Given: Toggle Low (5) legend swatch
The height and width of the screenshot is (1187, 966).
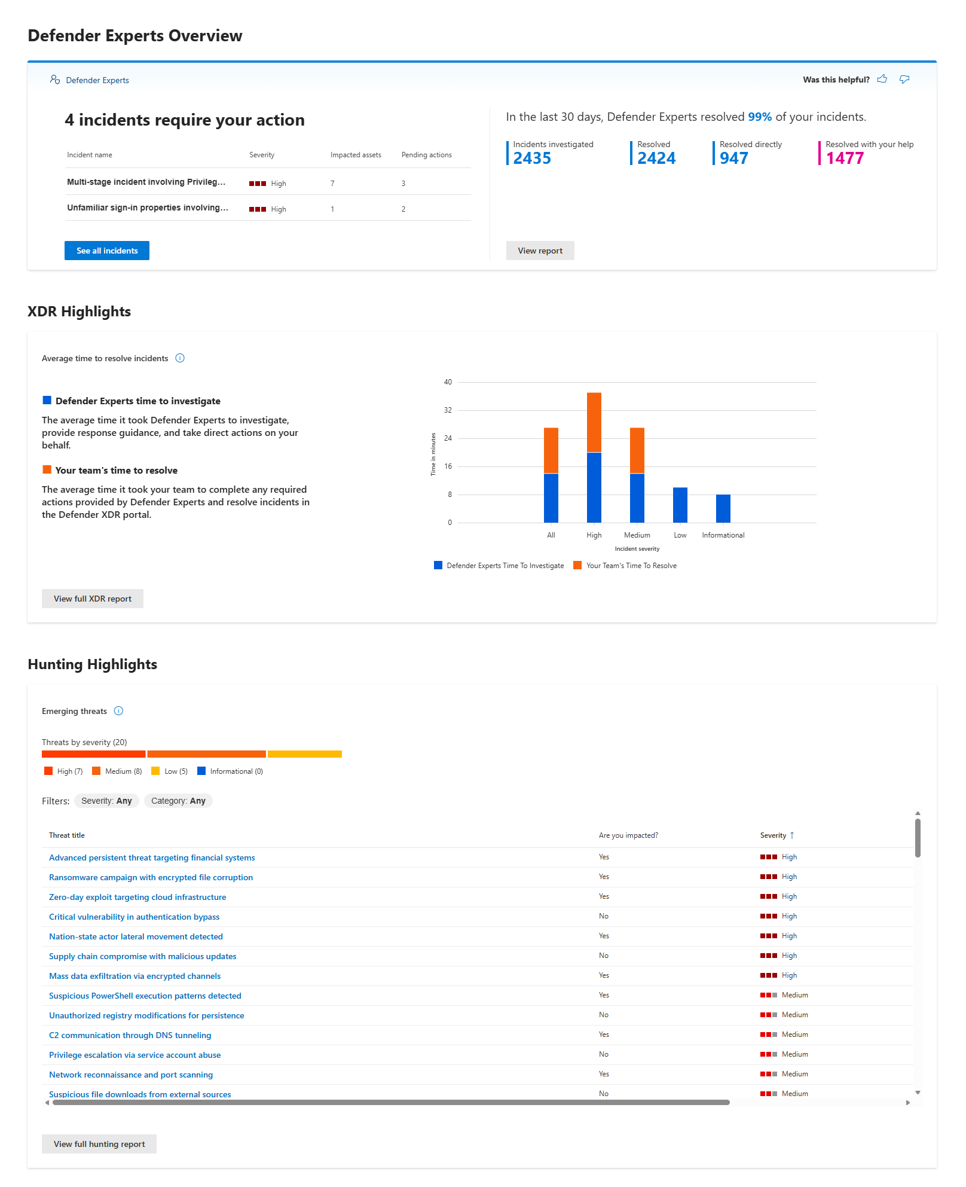Looking at the screenshot, I should coord(155,771).
